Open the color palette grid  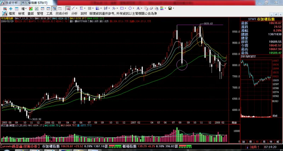[x=162, y=8]
